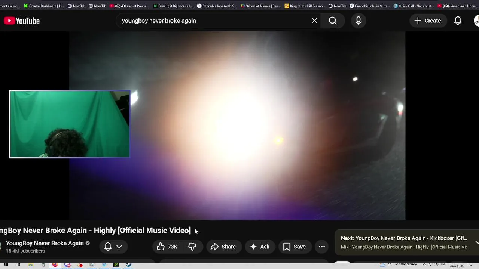
Task: Open the Windows Start button
Action: (6, 265)
